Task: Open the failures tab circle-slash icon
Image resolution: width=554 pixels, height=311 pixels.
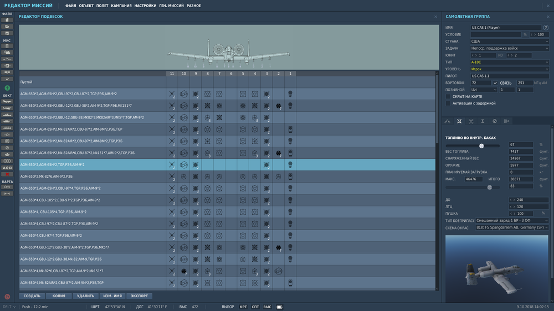Action: pyautogui.click(x=495, y=121)
